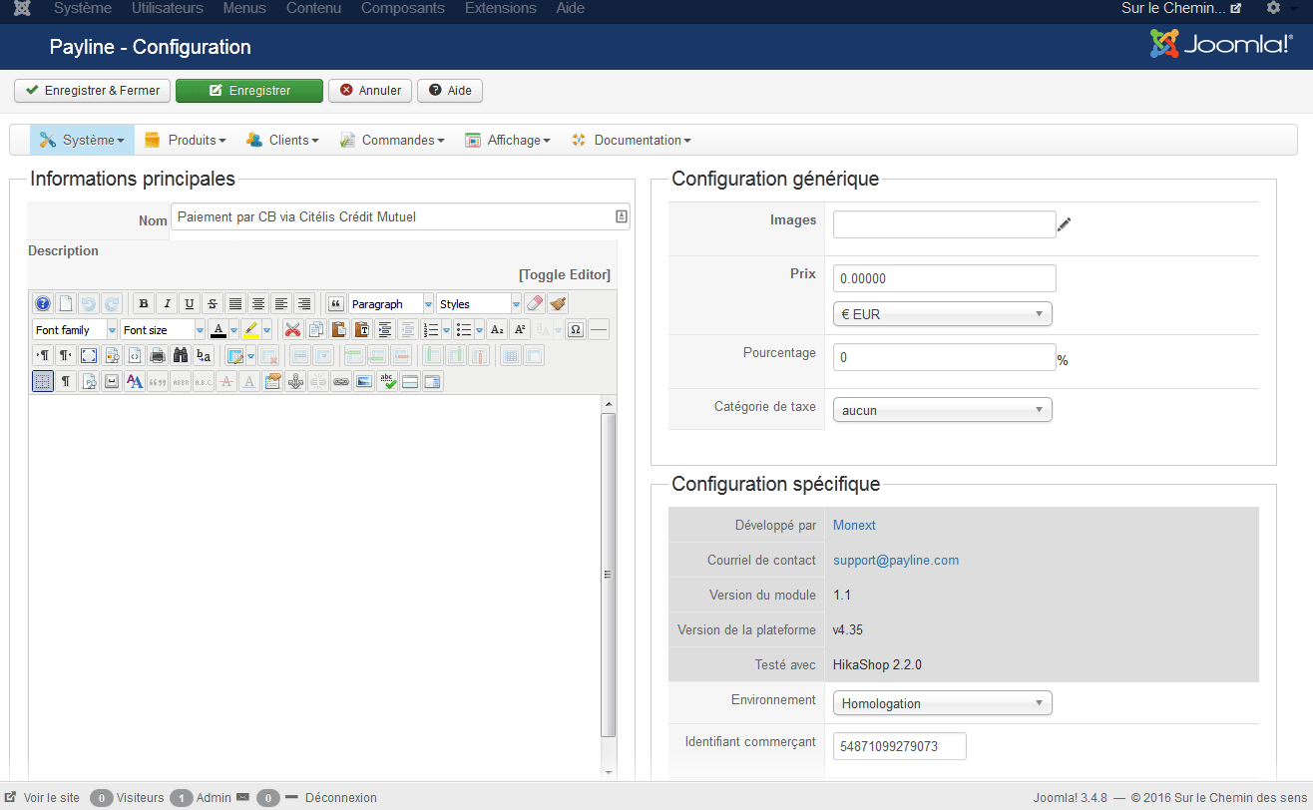Toggle visual guides button in editor

point(43,382)
